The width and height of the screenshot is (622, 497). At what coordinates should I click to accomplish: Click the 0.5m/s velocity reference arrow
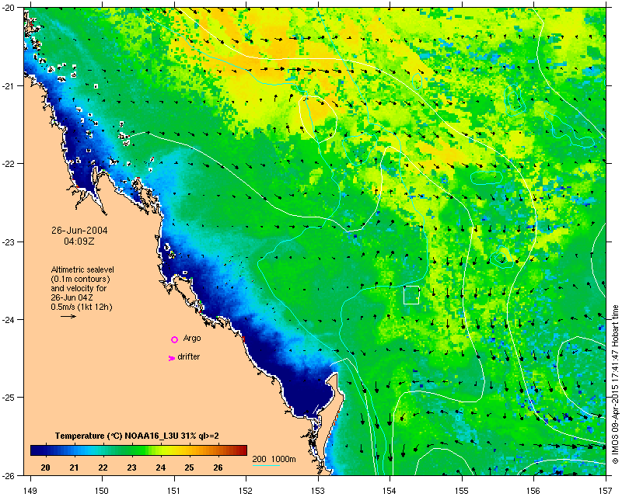[x=68, y=316]
